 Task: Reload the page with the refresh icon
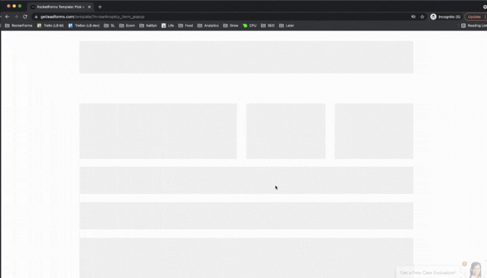pyautogui.click(x=25, y=16)
